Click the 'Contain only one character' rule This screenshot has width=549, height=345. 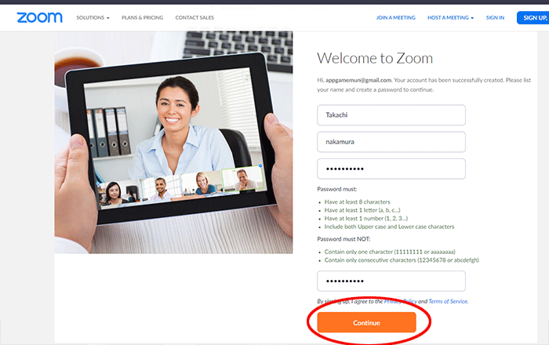390,252
